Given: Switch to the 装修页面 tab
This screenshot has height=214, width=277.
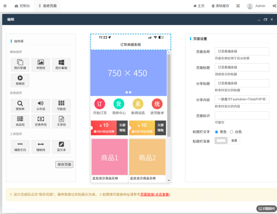Looking at the screenshot, I should (x=47, y=6).
